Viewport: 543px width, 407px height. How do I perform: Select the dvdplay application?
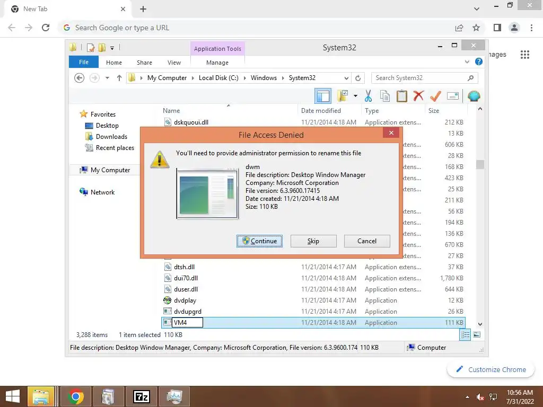click(x=185, y=300)
